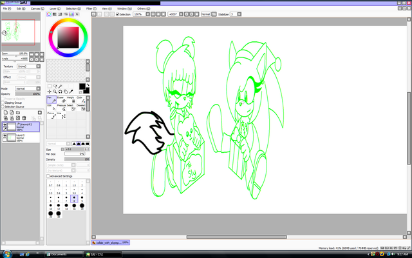Open the rotation angle dropdown in toolbar
412x258 pixels.
(x=182, y=14)
